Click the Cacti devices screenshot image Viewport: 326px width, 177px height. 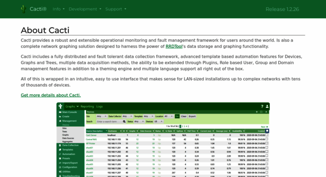(x=163, y=140)
